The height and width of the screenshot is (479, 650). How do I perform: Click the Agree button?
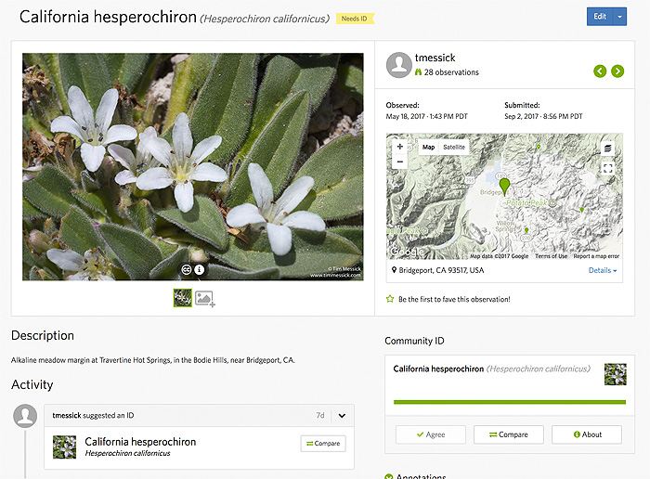pos(430,434)
